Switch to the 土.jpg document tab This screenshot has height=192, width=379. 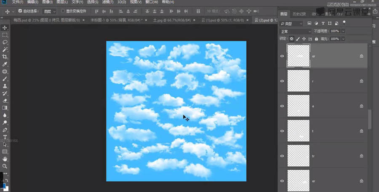165,20
